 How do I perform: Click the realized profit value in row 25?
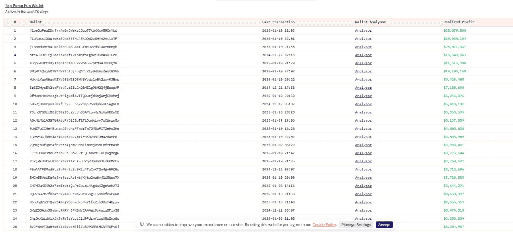[x=454, y=227]
